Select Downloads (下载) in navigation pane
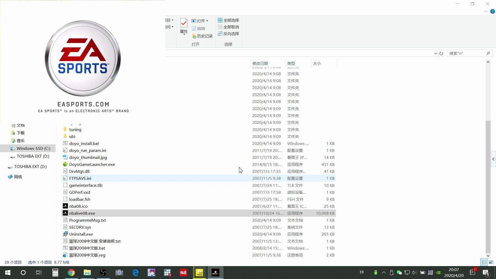Image resolution: width=496 pixels, height=279 pixels. (x=21, y=133)
